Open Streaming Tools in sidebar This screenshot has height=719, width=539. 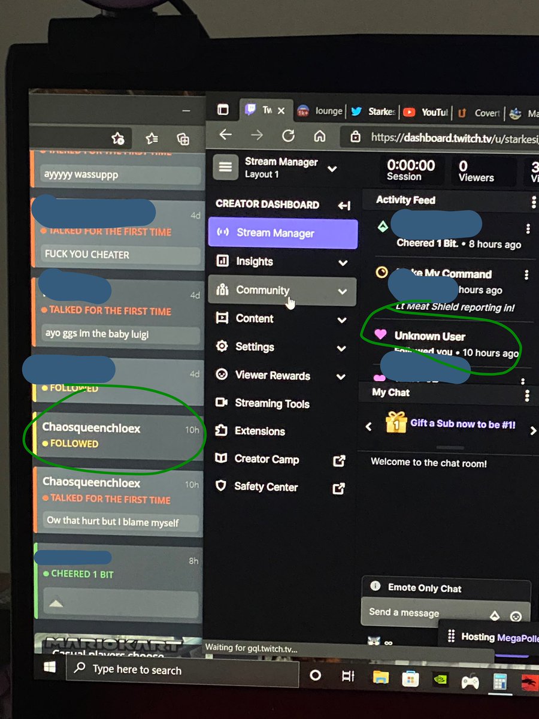[272, 403]
